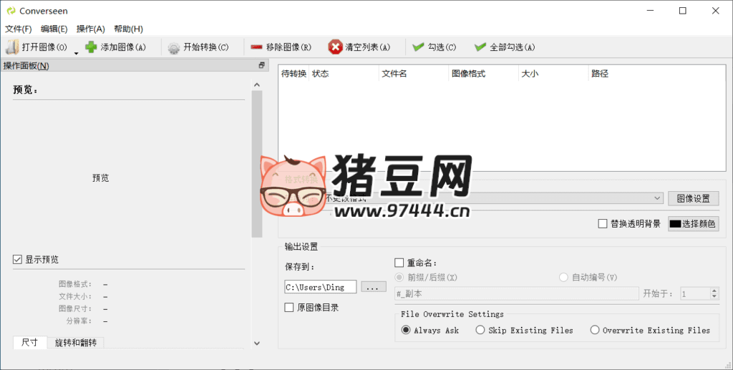Click the black color swatch
Viewport: 733px width, 370px height.
675,224
